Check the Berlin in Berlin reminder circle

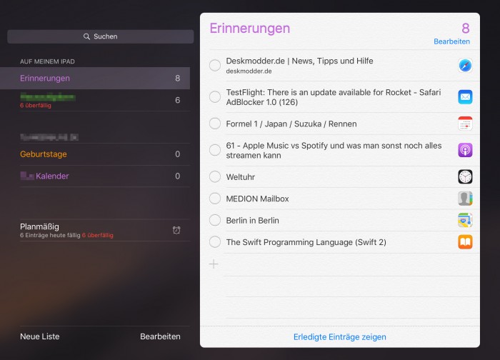(215, 220)
